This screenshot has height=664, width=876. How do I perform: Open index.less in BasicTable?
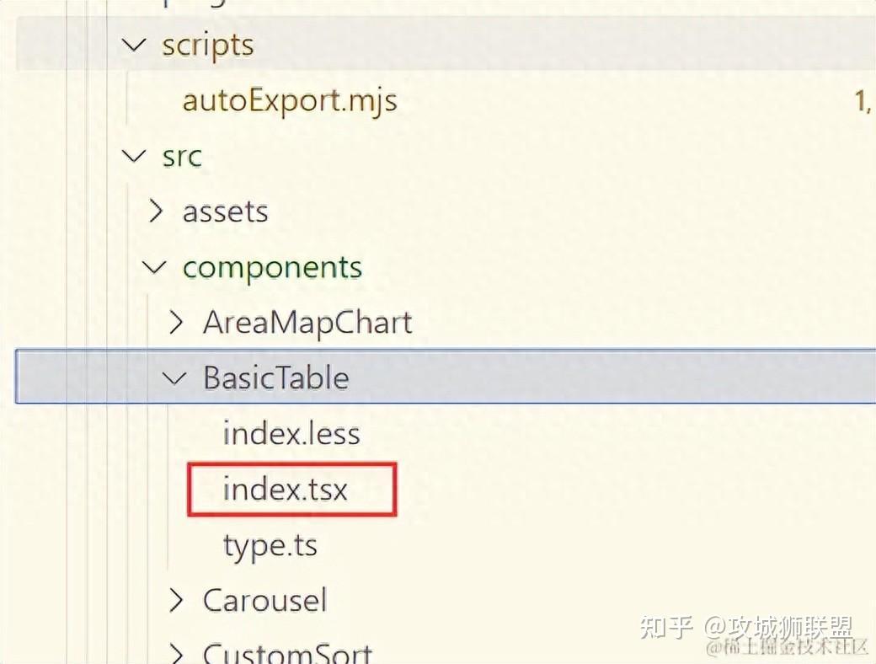291,434
